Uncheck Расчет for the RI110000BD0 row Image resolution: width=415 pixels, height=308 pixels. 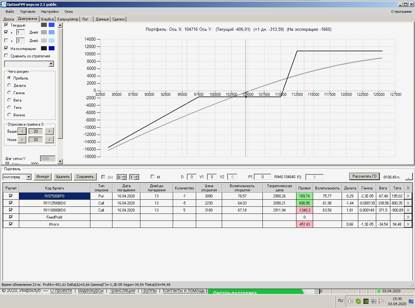coord(11,210)
